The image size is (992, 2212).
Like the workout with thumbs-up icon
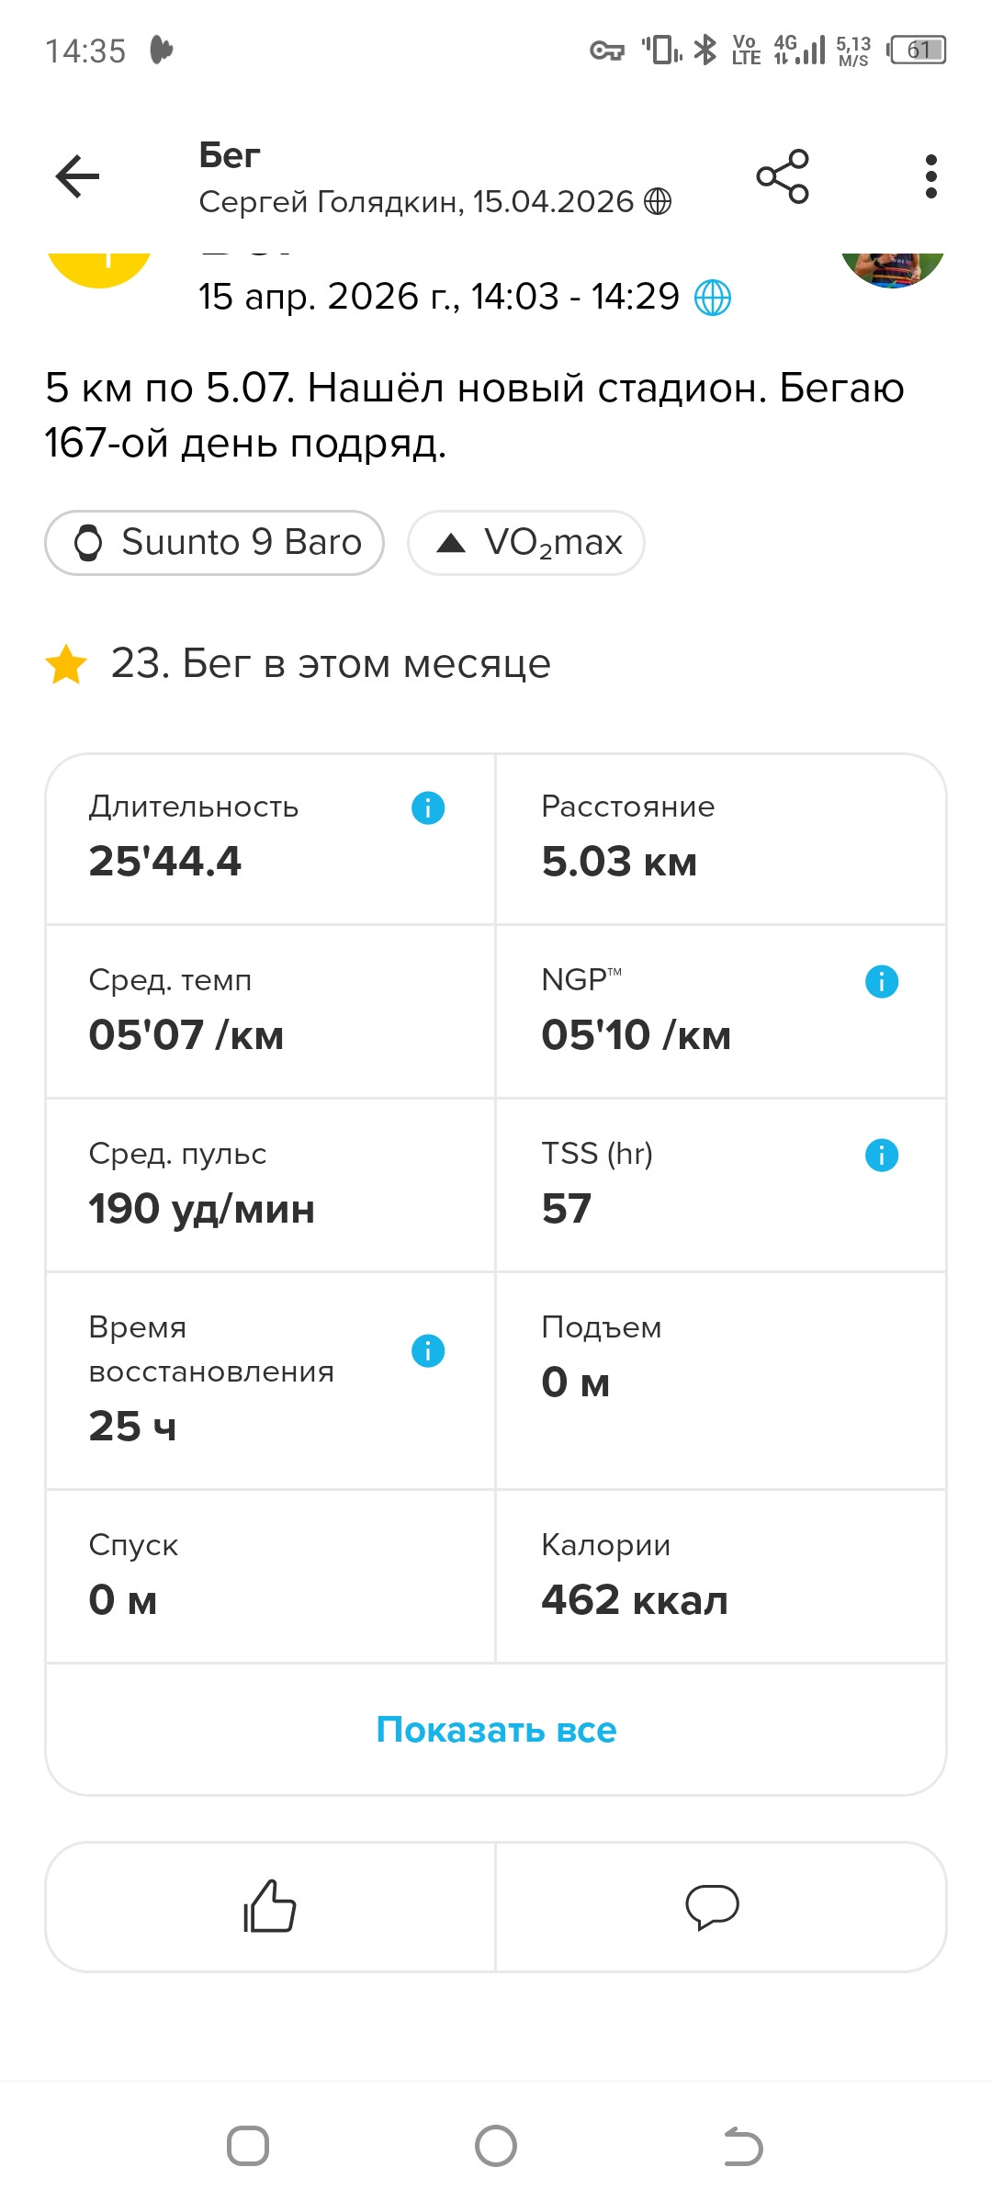[270, 1906]
